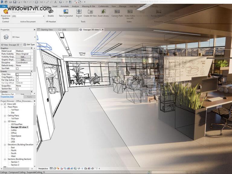Toggle Shadows icon on view control bar
Viewport: 232px width, 174px height.
(x=62, y=168)
